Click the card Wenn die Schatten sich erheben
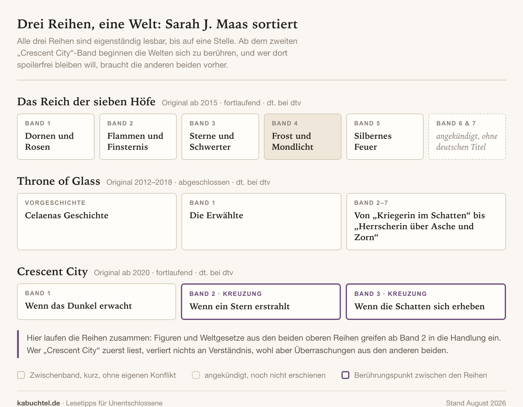The image size is (523, 407). click(426, 302)
